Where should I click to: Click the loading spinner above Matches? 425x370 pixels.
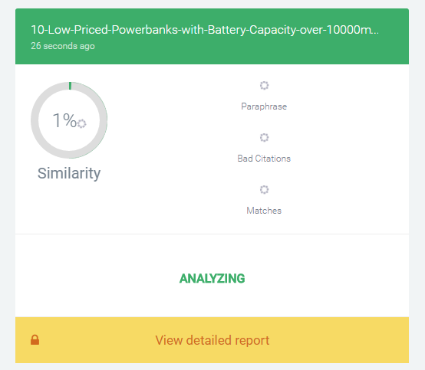coord(264,189)
